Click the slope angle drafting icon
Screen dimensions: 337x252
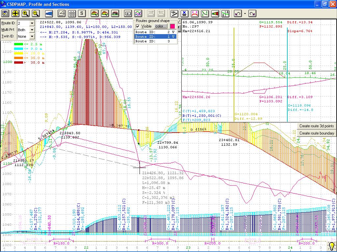pos(62,13)
